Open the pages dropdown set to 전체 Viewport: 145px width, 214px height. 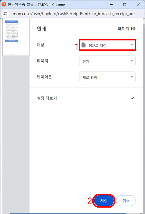click(107, 61)
